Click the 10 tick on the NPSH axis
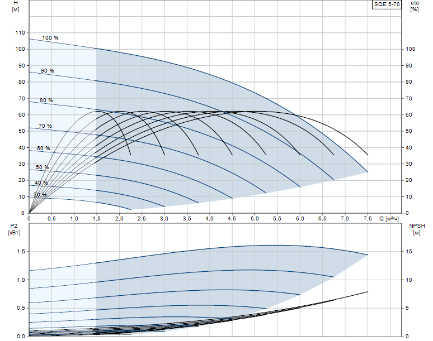Viewport: 433px width, 341px height. 409,280
